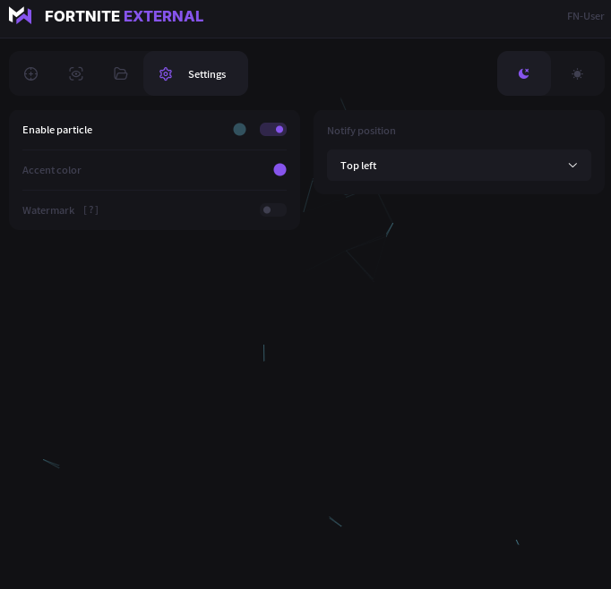Click the FORTNITE EXTERNAL title

pyautogui.click(x=124, y=16)
